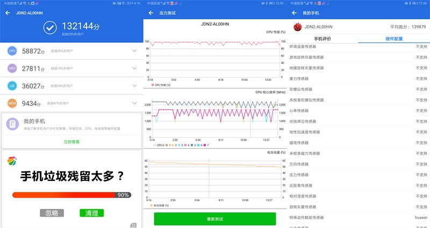Viewport: 430px width, 228px height.
Task: Select the 游戏旋转向量传感器 row
Action: 359,57
